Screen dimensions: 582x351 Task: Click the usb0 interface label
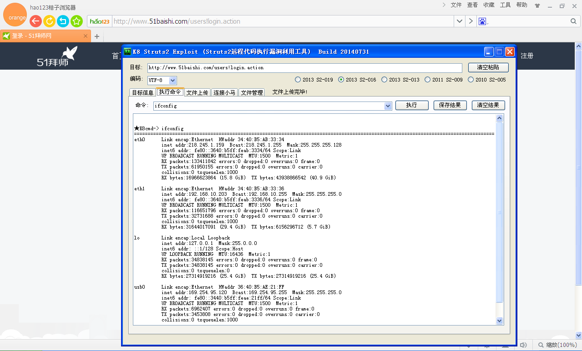coord(139,287)
